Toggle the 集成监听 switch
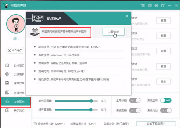The image size is (180, 128). 166,100
